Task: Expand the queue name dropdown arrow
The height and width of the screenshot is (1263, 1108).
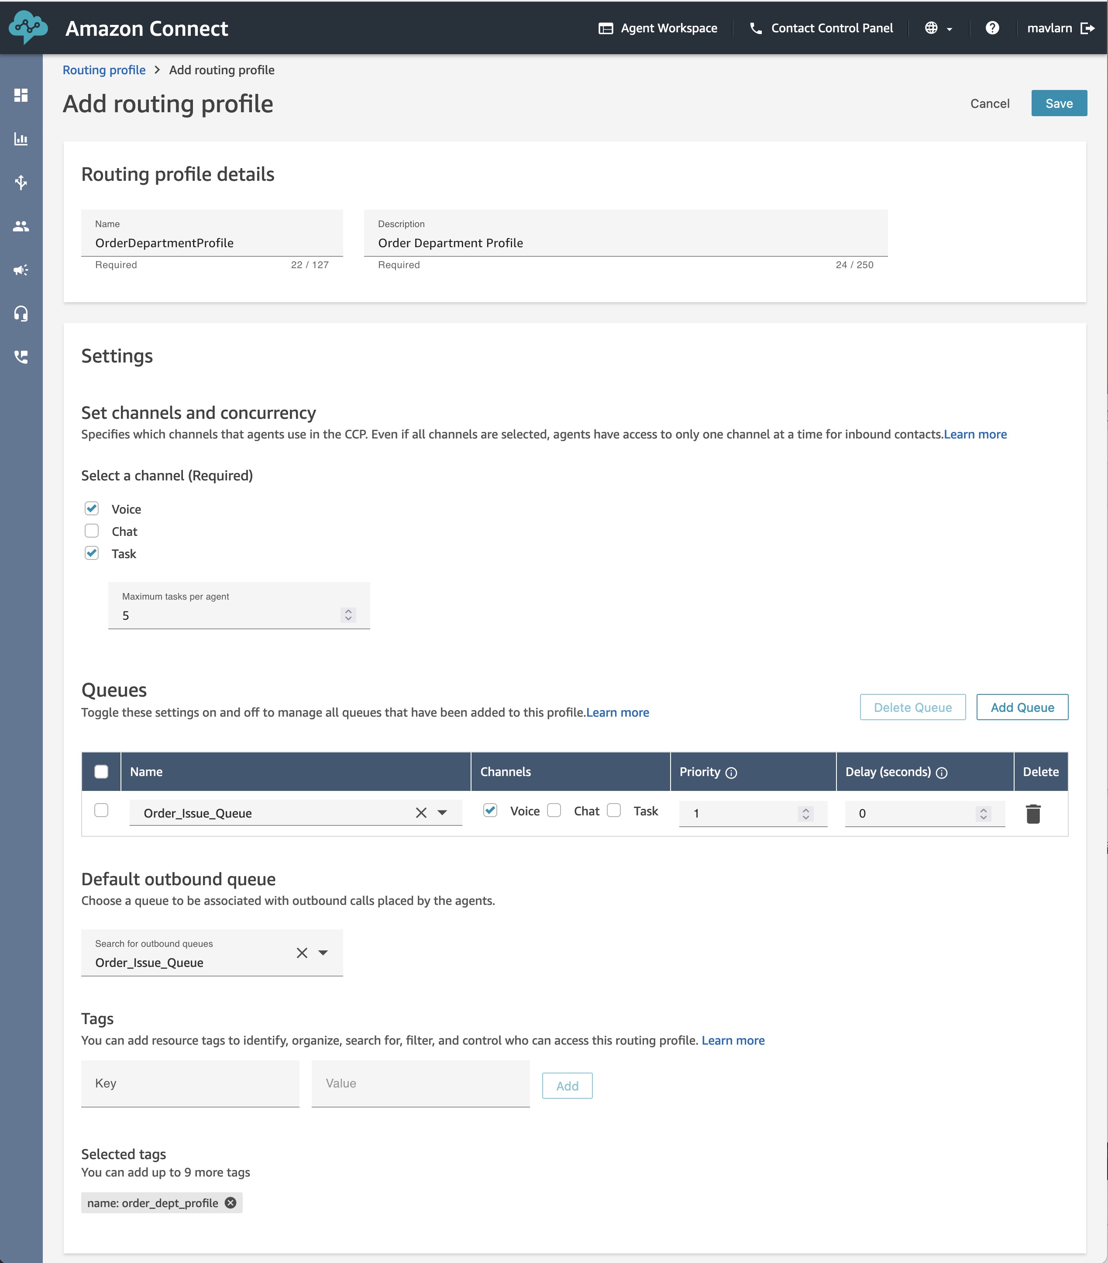Action: click(442, 813)
